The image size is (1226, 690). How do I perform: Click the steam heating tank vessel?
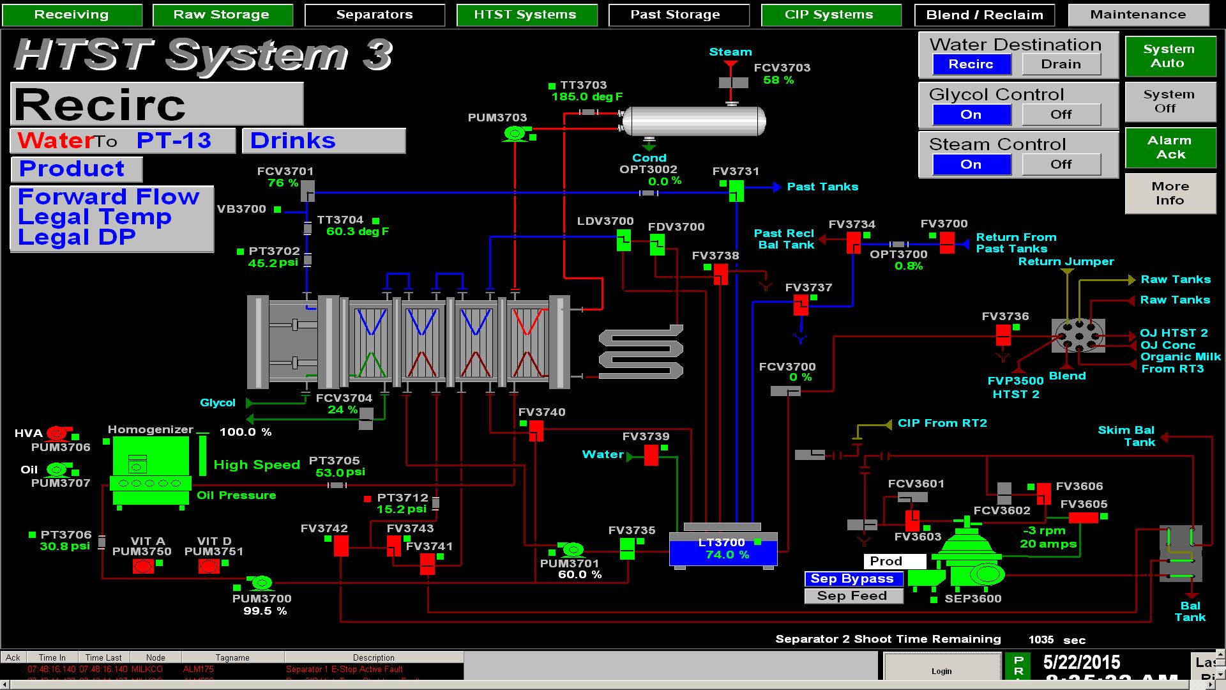694,121
